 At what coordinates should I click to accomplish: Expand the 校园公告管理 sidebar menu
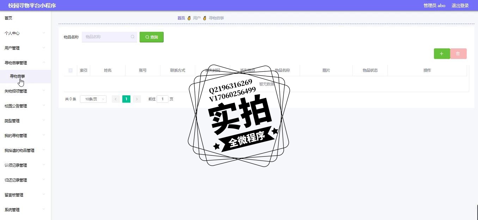click(25, 106)
